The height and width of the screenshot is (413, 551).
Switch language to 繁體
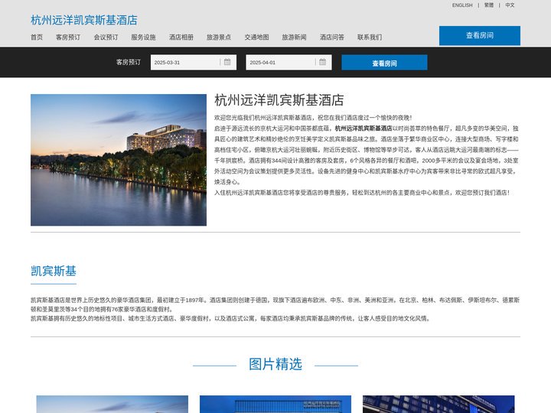click(x=489, y=5)
